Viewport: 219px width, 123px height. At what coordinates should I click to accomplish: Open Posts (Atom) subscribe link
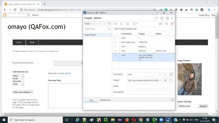[x=65, y=73]
